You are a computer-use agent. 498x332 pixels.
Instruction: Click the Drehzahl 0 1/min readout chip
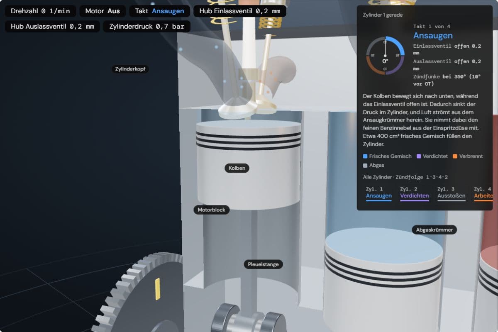[x=40, y=11]
